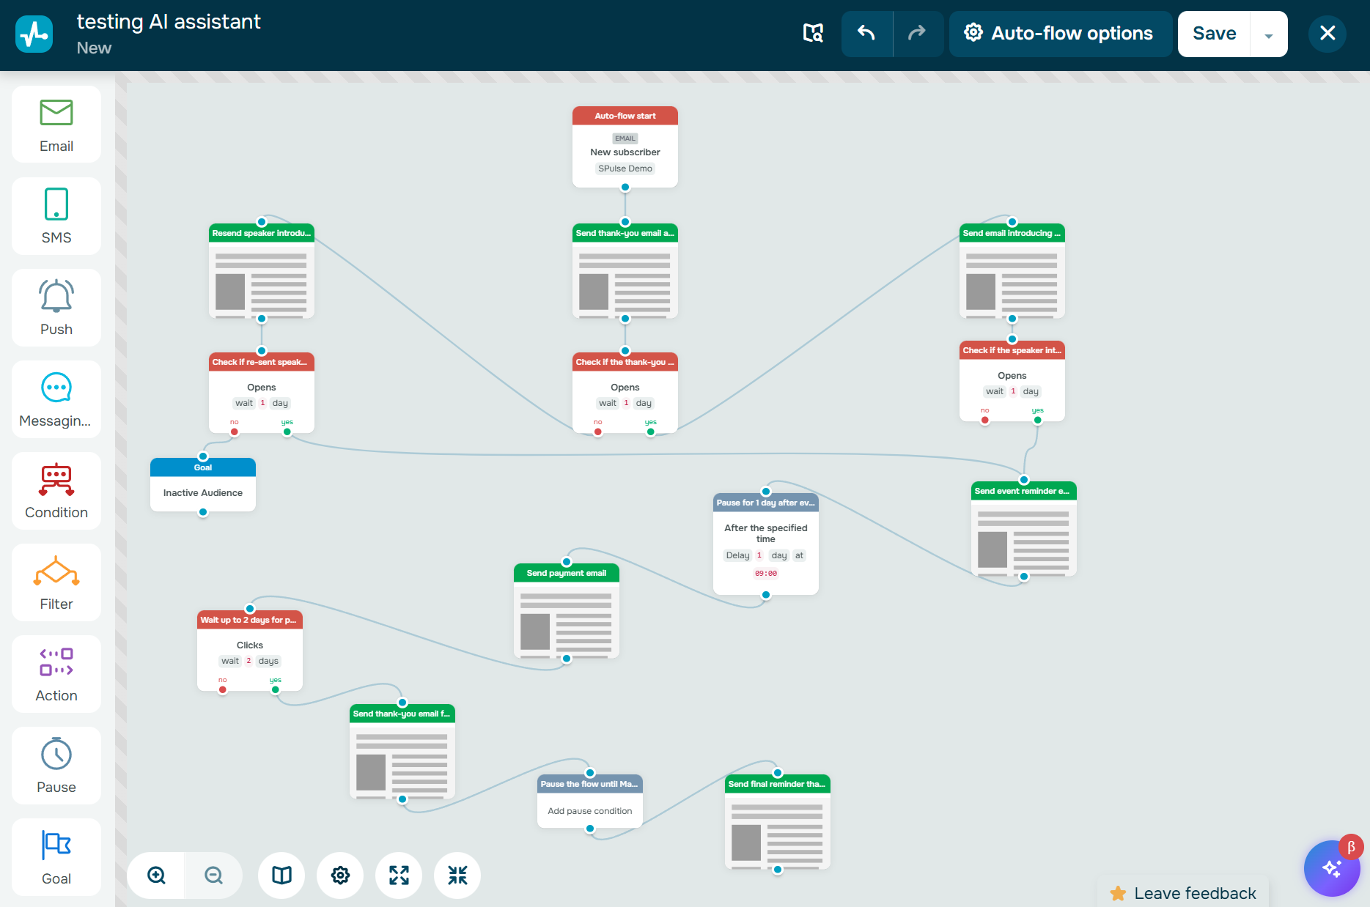Expand the Save options arrow
1370x907 pixels.
pos(1268,34)
